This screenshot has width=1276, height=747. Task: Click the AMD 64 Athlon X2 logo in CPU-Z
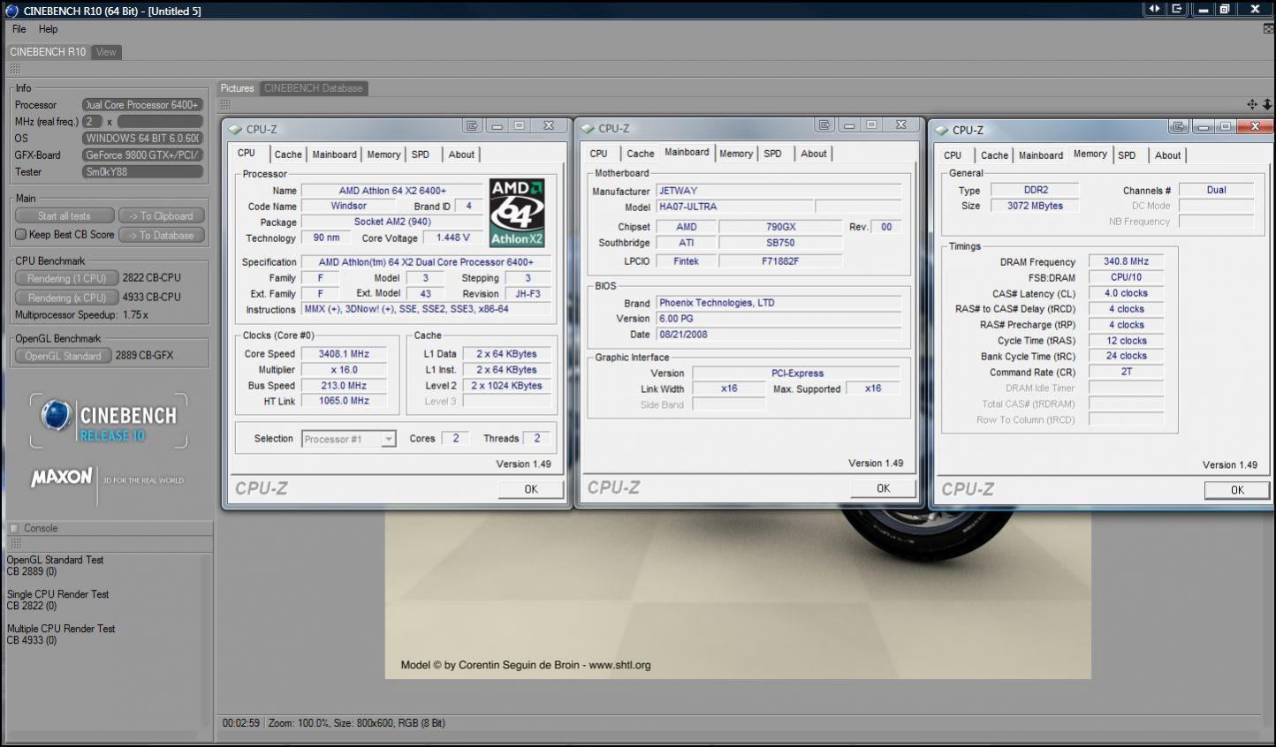click(517, 213)
